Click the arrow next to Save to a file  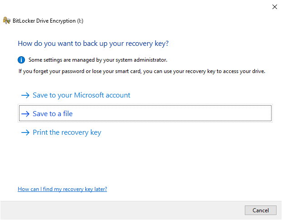(x=25, y=114)
